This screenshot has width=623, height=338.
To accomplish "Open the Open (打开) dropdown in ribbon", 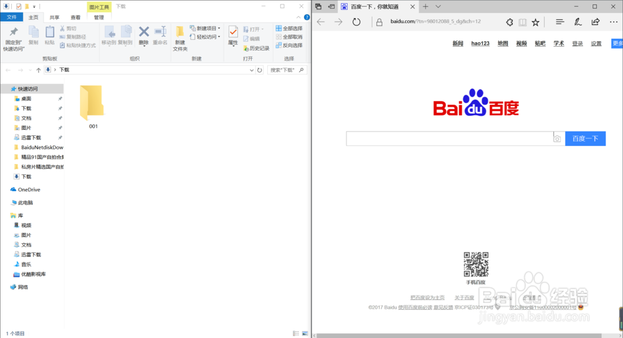I will [x=254, y=29].
